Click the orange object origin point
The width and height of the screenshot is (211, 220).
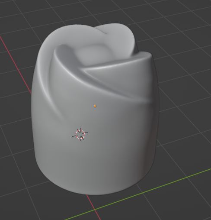pos(95,106)
